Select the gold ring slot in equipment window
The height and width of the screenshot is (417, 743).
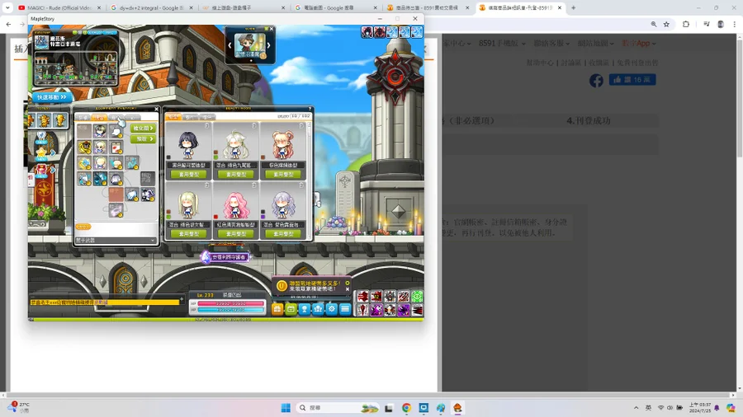[x=84, y=147]
